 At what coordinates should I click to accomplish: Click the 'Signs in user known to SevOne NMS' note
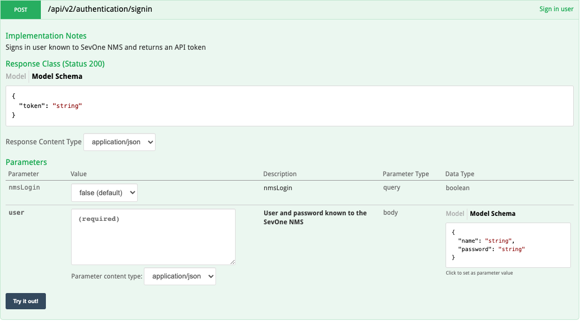click(x=106, y=48)
